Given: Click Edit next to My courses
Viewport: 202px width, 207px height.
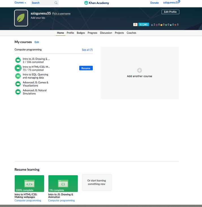Looking at the screenshot, I should [x=37, y=42].
